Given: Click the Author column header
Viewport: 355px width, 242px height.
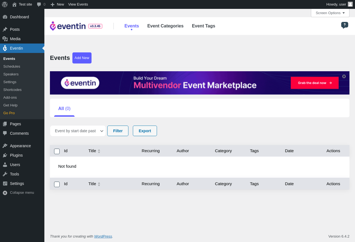Looking at the screenshot, I should point(183,151).
